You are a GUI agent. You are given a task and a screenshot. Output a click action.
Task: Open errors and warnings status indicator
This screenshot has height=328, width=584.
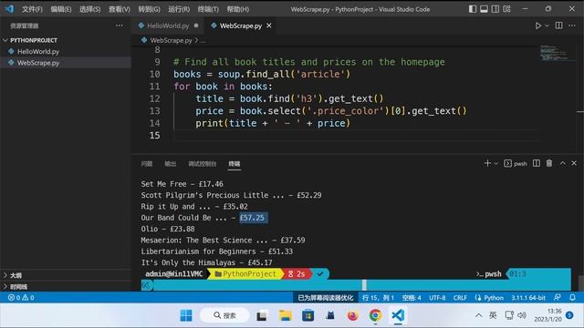point(21,298)
